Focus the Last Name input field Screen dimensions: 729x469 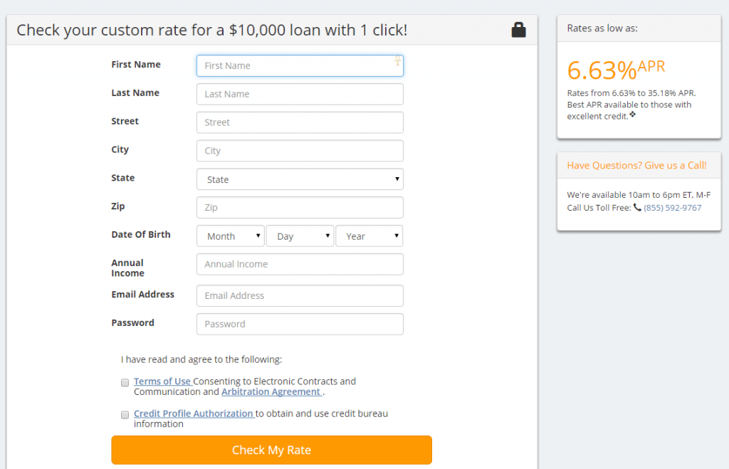coord(300,94)
